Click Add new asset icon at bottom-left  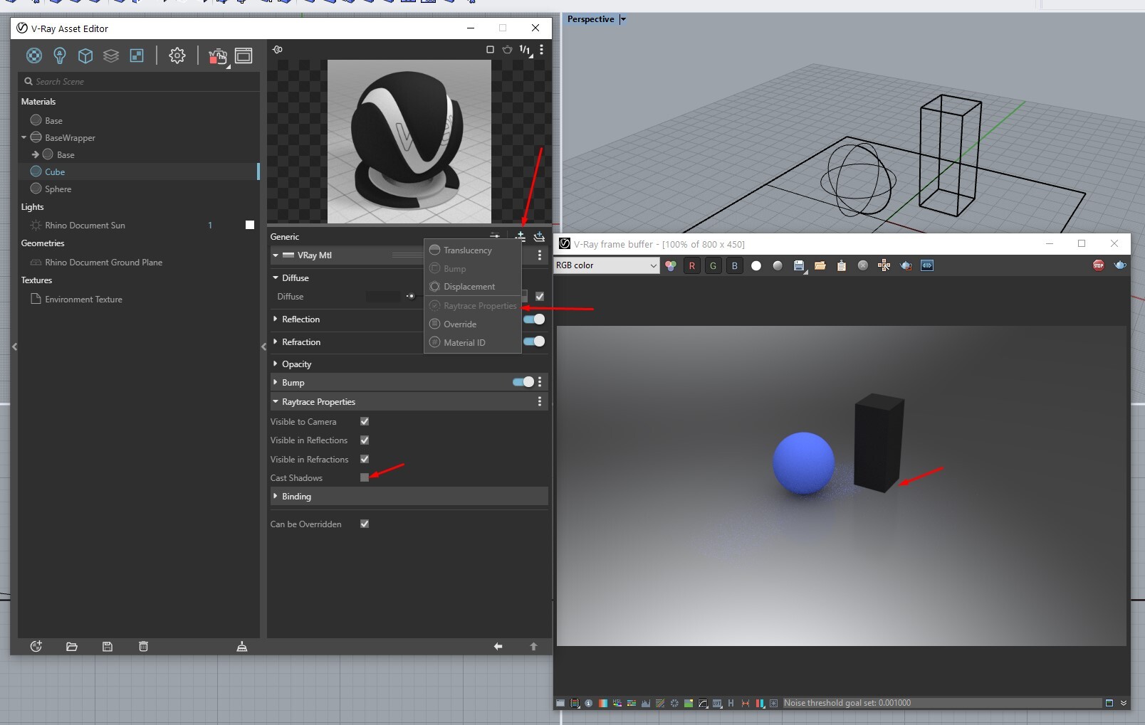[36, 646]
